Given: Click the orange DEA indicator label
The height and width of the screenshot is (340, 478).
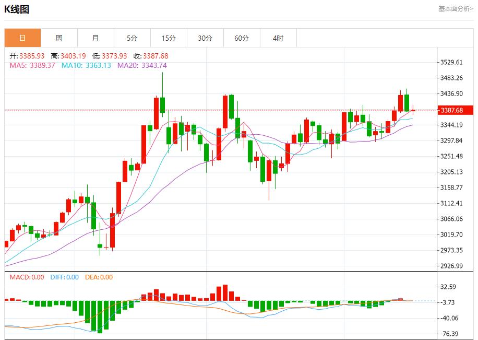Looking at the screenshot, I should 99,277.
